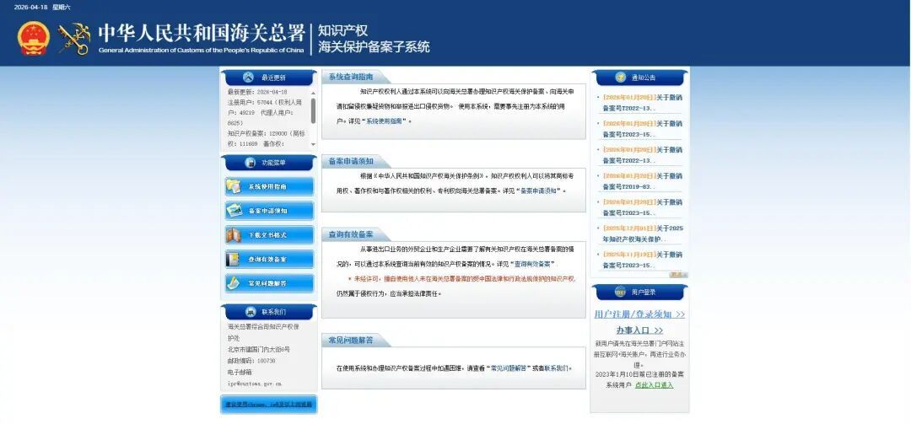911x424 pixels.
Task: Click the red warning text starting 未经许可
Action: coord(465,279)
